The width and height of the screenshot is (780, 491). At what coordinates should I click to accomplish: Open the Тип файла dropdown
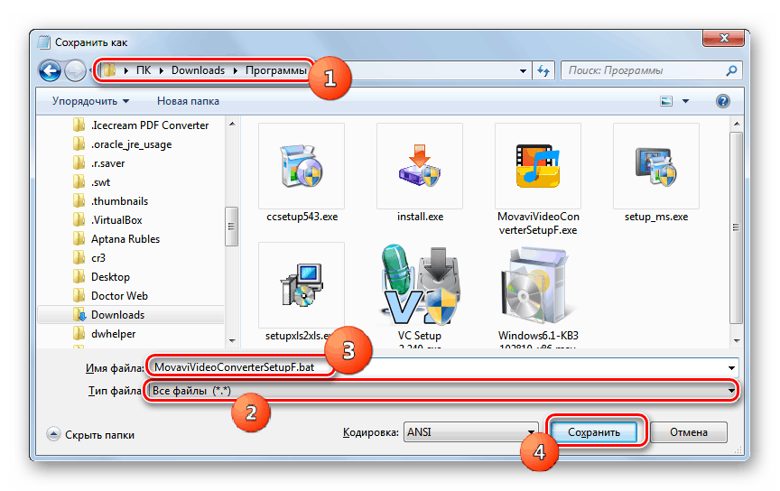(x=442, y=391)
